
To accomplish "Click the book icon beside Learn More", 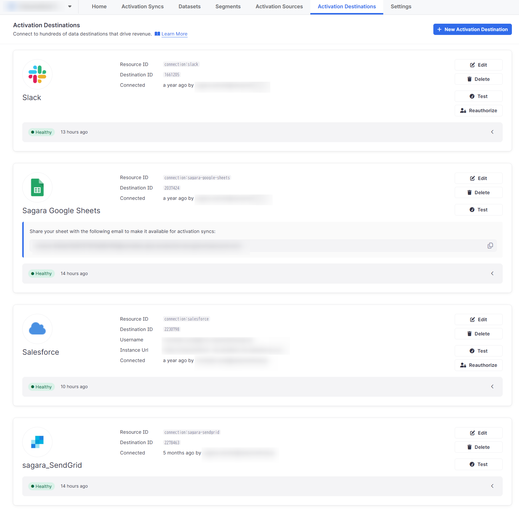I will tap(157, 34).
